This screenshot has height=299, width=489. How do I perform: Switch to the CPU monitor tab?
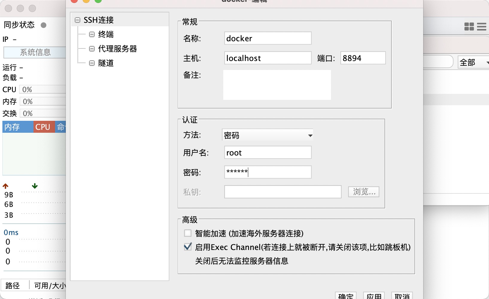coord(44,127)
